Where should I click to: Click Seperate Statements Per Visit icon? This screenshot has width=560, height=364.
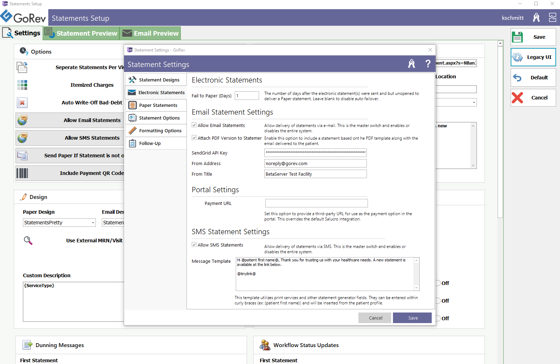click(x=22, y=67)
